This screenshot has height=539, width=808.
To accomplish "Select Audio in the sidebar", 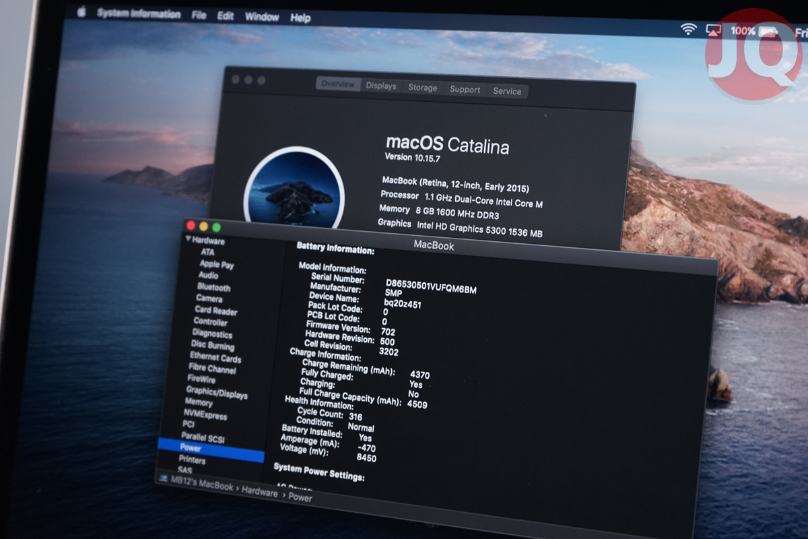I will pos(208,276).
